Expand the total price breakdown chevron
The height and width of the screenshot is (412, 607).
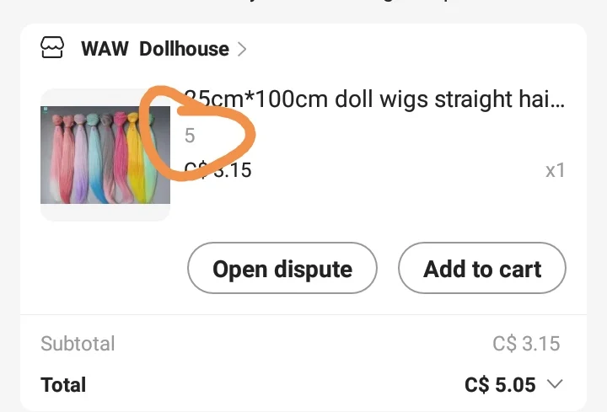click(x=555, y=384)
